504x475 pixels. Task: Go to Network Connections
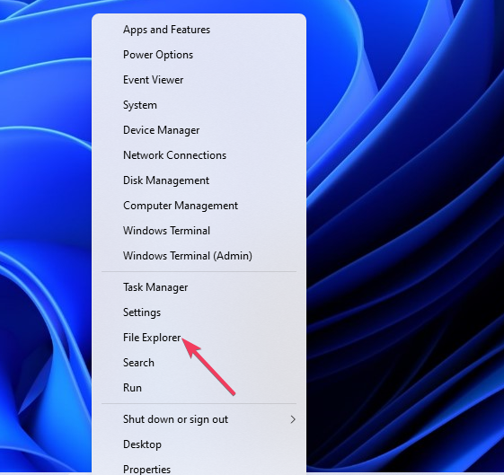click(x=174, y=155)
